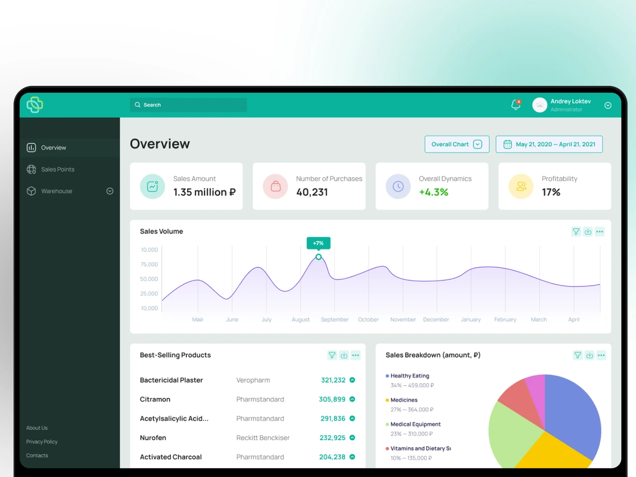Viewport: 636px width, 477px height.
Task: Select the Activated Charcoal product
Action: click(x=171, y=457)
